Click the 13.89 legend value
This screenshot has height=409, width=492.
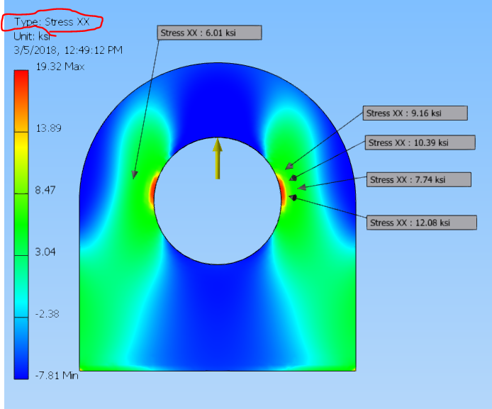(x=49, y=128)
